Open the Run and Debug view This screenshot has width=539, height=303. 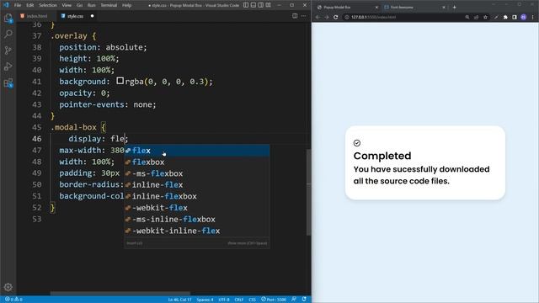8,66
